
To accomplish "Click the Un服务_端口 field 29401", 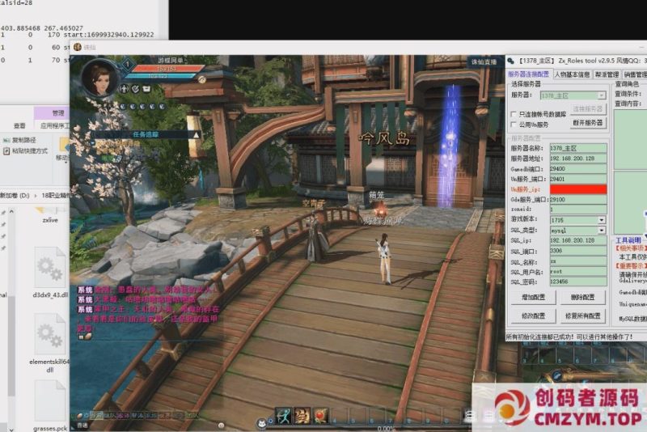I will click(578, 179).
